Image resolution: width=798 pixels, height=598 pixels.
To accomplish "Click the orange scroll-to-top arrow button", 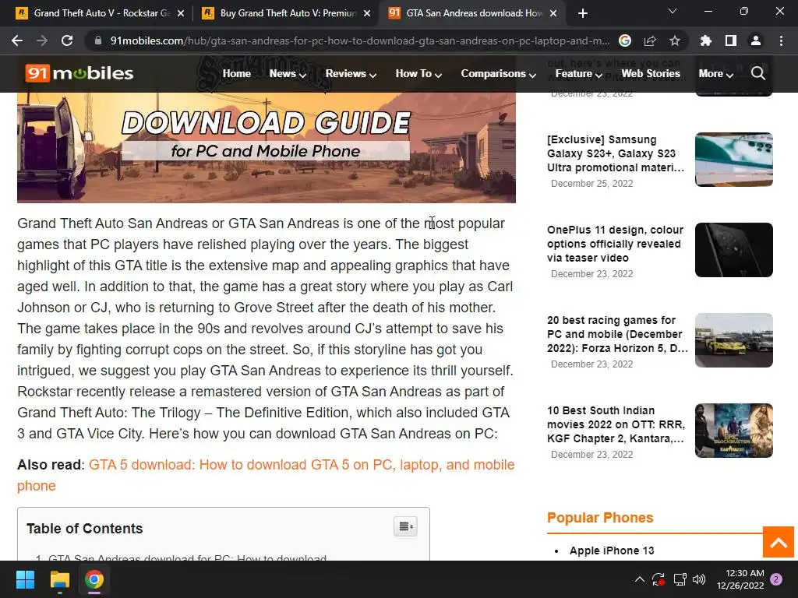I will point(779,542).
